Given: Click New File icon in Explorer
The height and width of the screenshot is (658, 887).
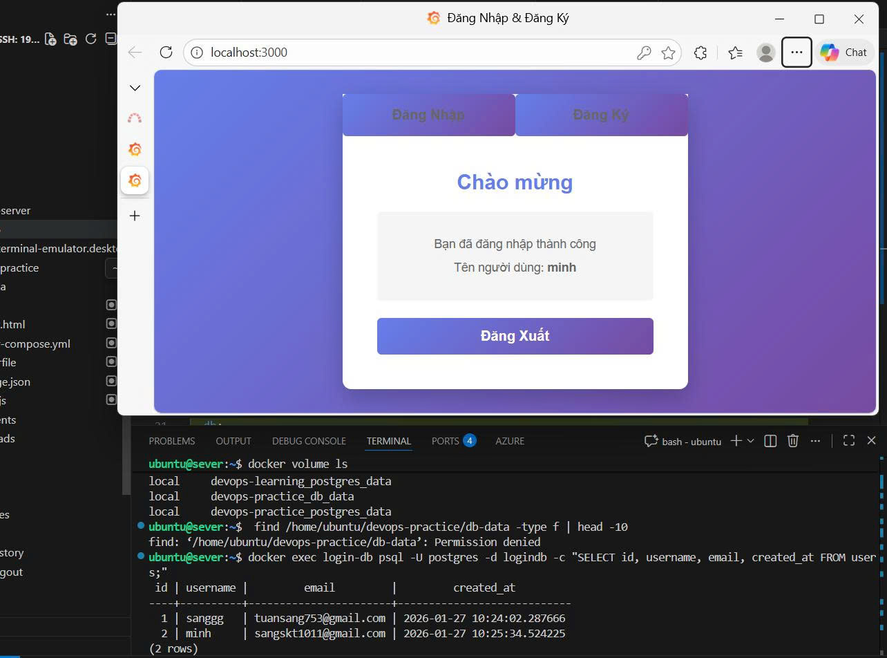Looking at the screenshot, I should pyautogui.click(x=51, y=39).
